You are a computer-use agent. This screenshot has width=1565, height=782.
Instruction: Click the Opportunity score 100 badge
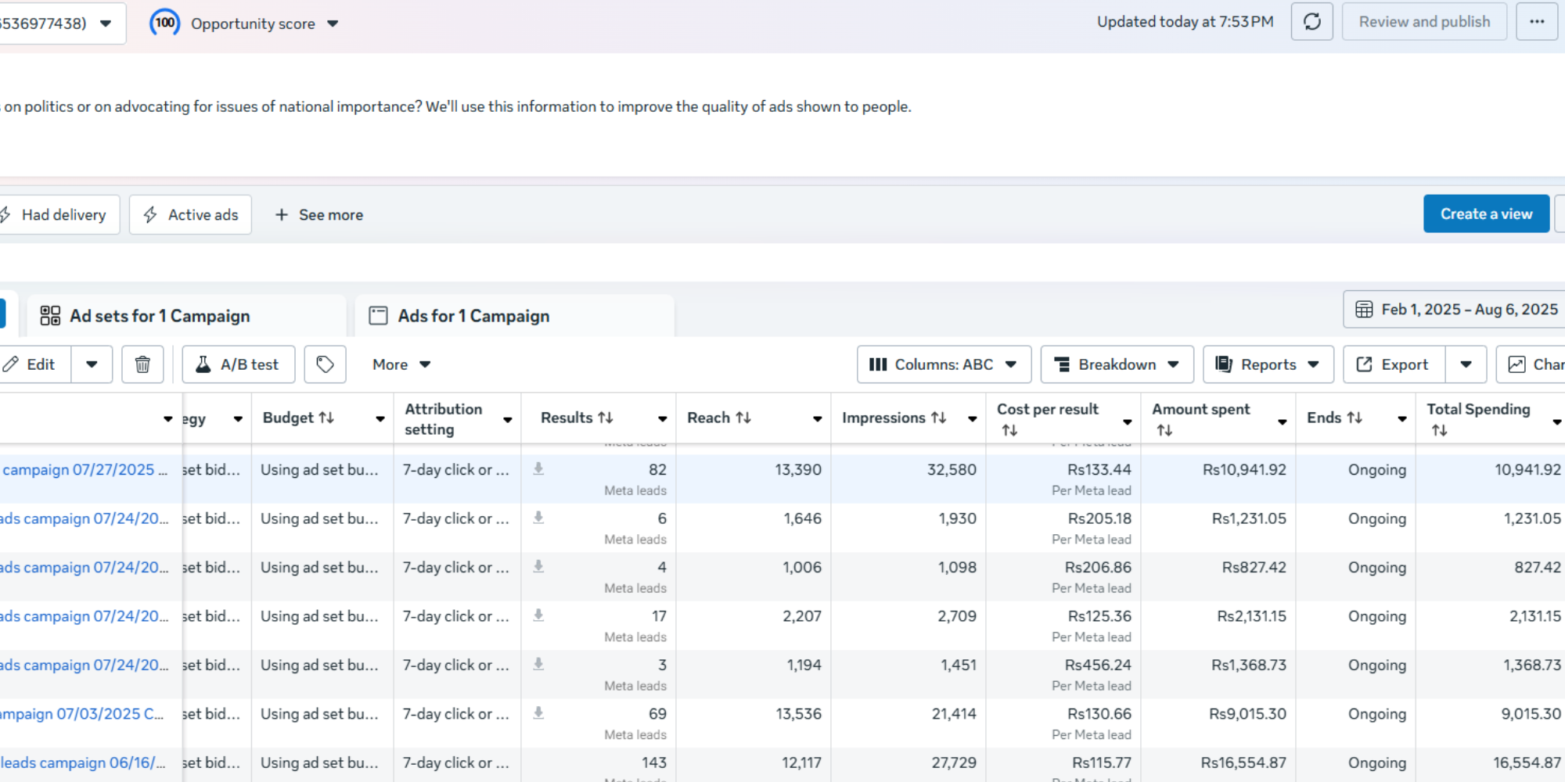[164, 23]
